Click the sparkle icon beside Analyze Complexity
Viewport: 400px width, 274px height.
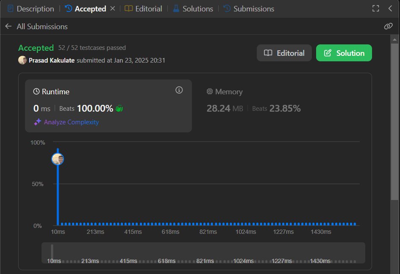click(37, 122)
